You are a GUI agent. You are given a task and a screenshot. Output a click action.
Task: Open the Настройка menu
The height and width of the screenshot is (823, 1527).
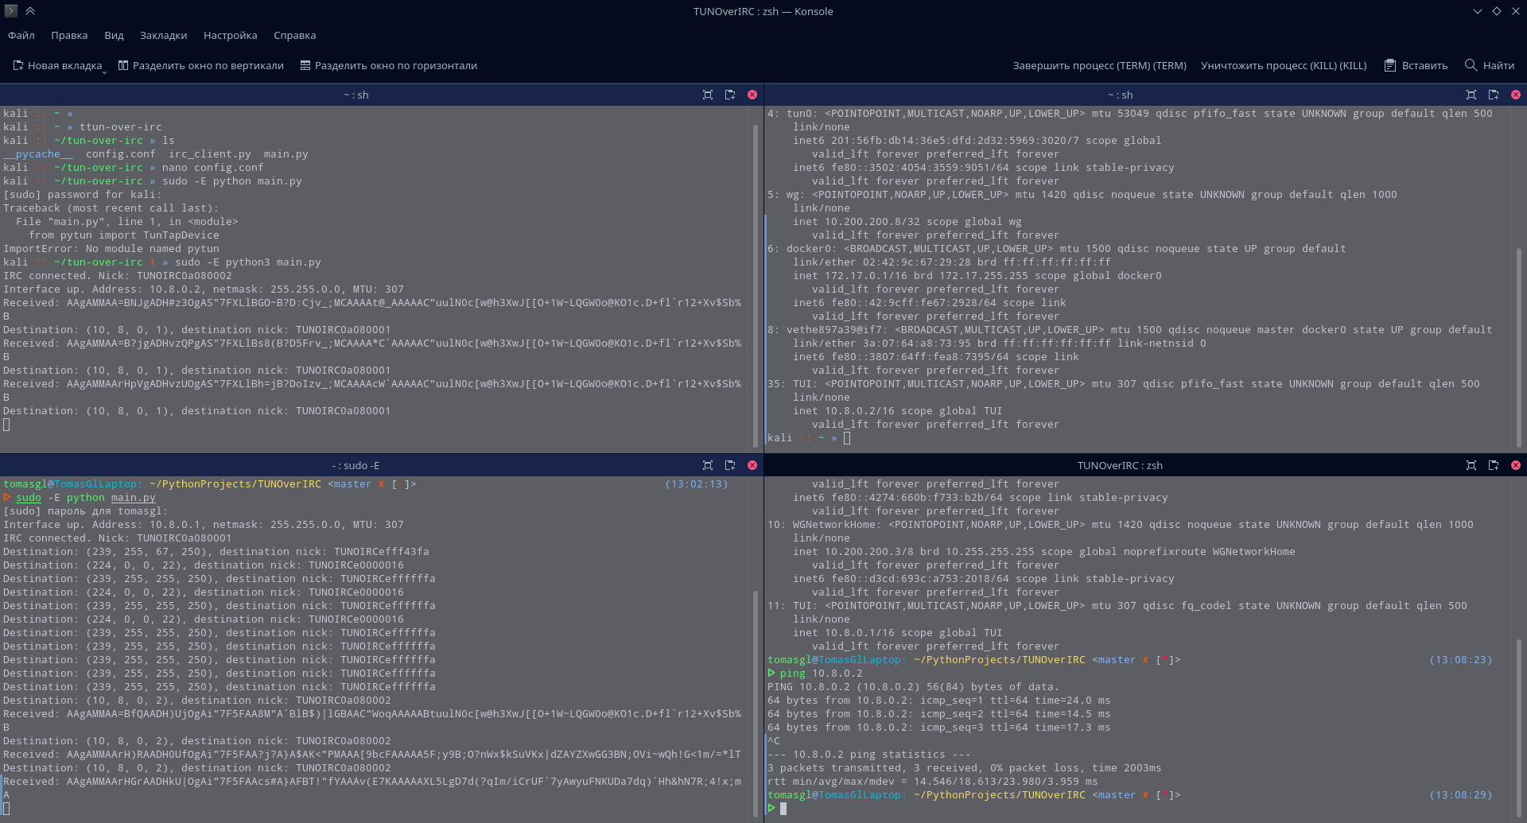[x=230, y=35]
